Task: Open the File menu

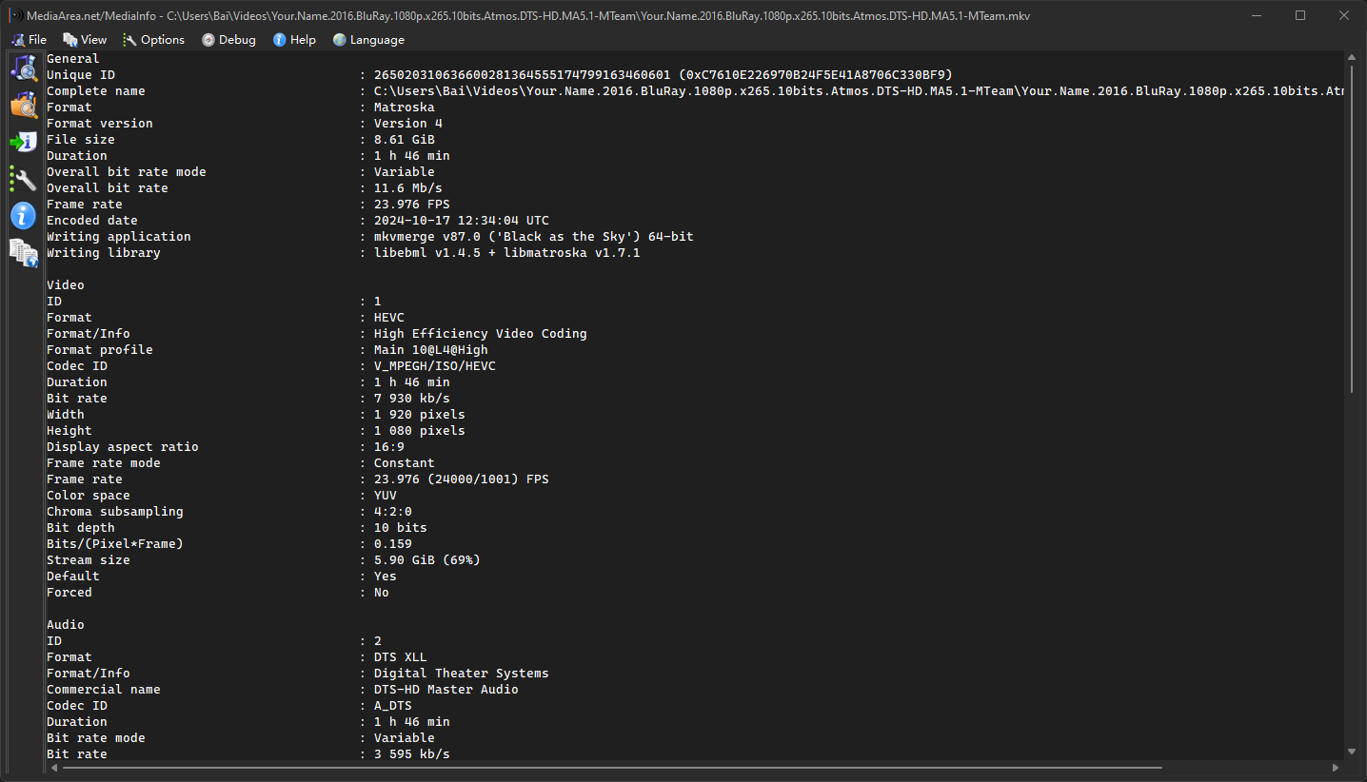Action: [29, 40]
